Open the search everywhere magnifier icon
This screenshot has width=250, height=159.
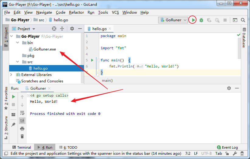(x=243, y=20)
